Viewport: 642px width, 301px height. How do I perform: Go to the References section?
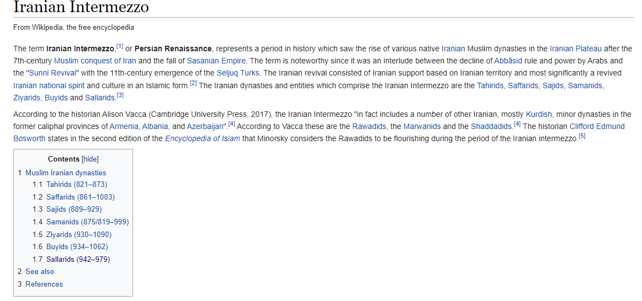(x=44, y=284)
